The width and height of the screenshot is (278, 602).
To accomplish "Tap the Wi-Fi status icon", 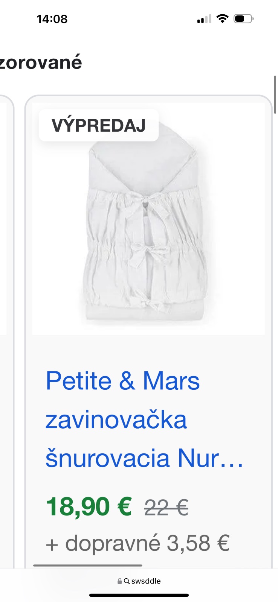I will 223,18.
